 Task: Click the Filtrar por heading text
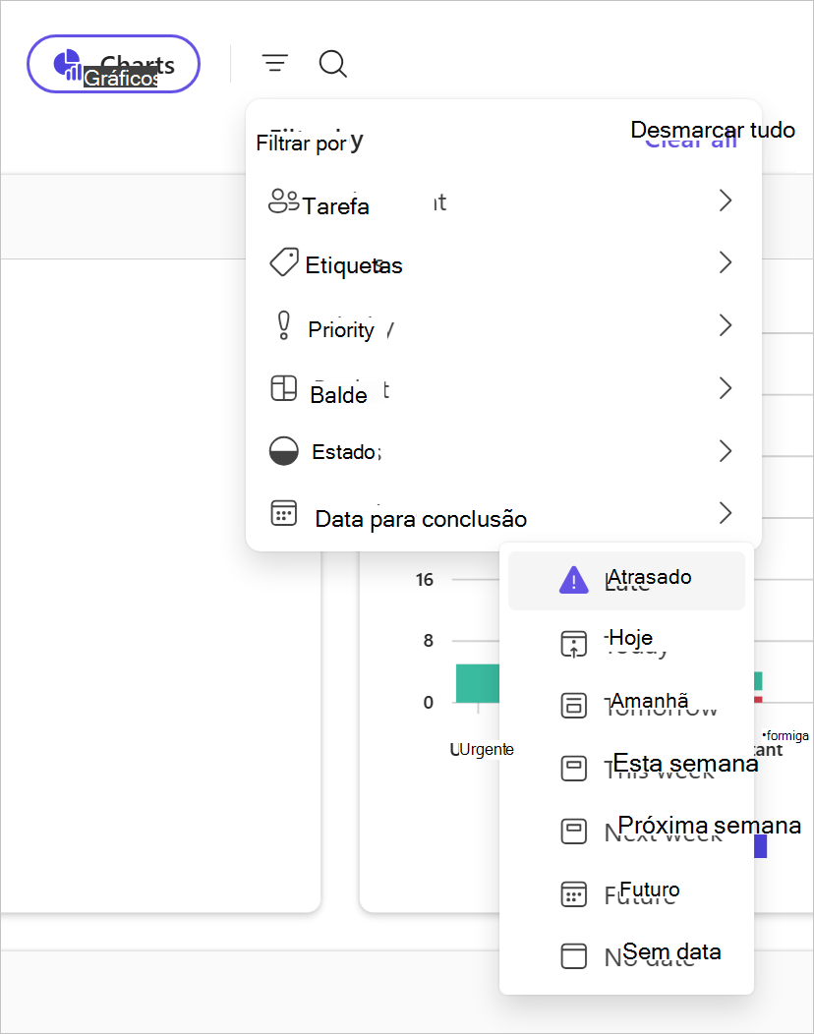click(x=302, y=143)
